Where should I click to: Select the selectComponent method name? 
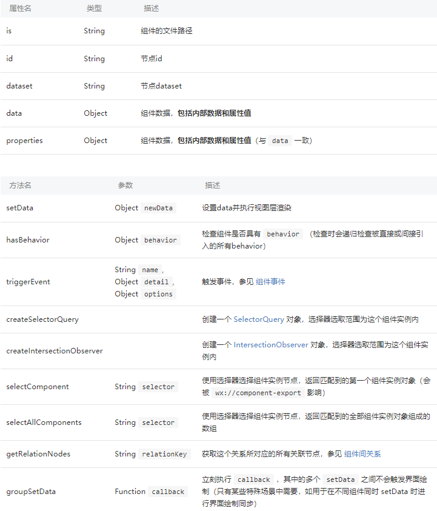[x=38, y=387]
